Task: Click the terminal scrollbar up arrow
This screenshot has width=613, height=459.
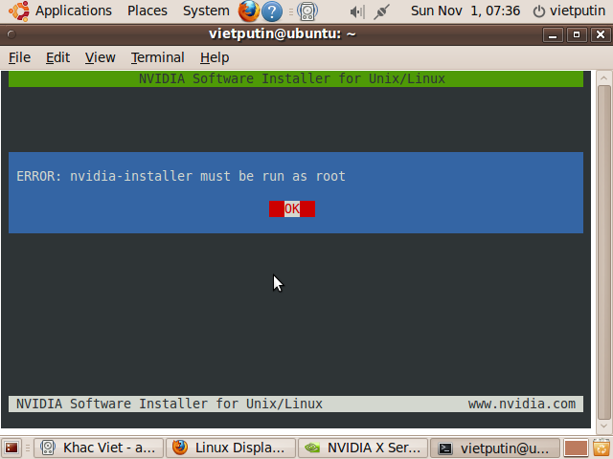Action: click(x=603, y=78)
